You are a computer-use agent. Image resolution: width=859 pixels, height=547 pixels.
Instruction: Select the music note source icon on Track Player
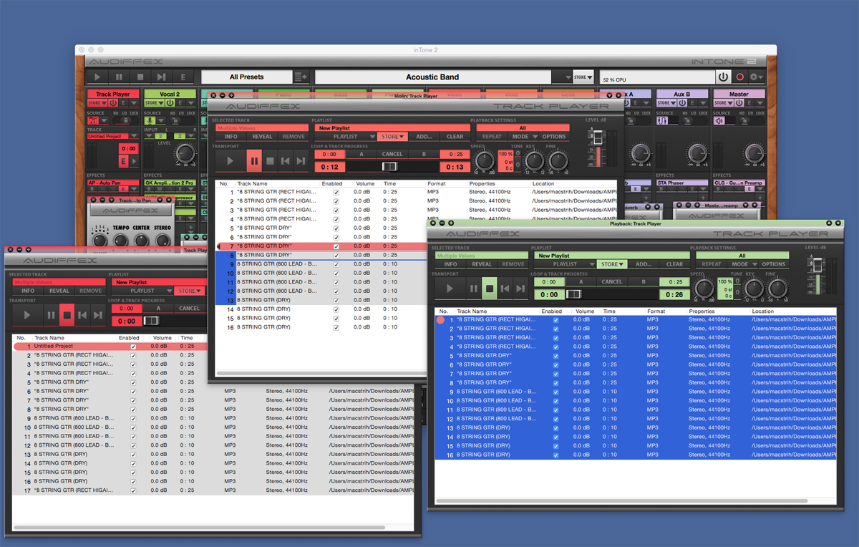93,120
